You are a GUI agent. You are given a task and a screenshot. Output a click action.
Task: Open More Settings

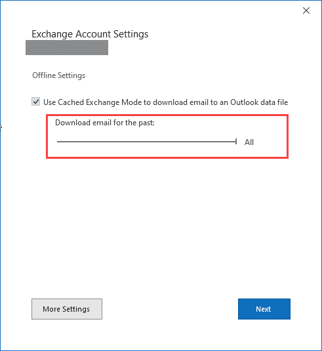[x=67, y=309]
